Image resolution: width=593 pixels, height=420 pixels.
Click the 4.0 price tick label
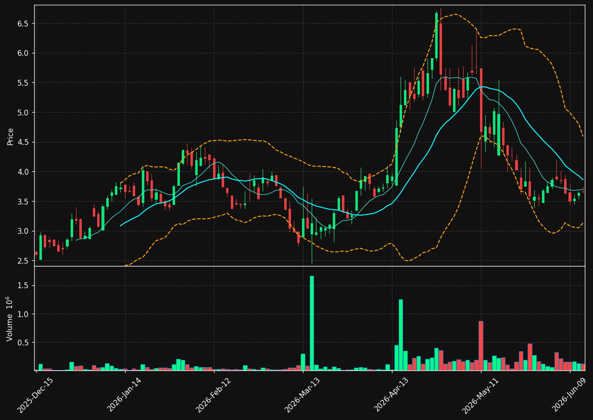click(x=24, y=172)
